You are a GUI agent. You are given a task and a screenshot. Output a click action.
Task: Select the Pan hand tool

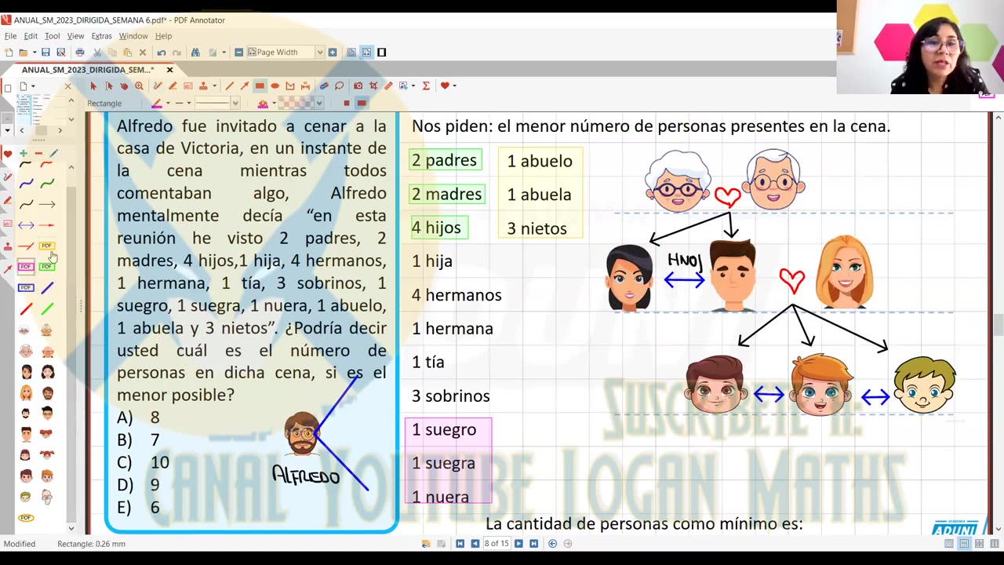[124, 86]
